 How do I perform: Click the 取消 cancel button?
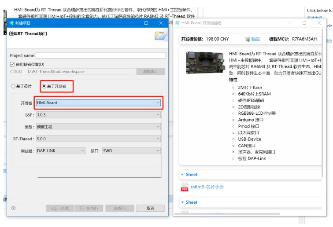pyautogui.click(x=150, y=208)
